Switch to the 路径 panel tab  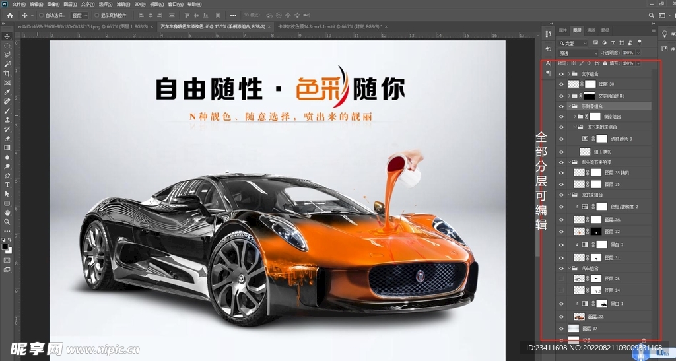pyautogui.click(x=605, y=30)
